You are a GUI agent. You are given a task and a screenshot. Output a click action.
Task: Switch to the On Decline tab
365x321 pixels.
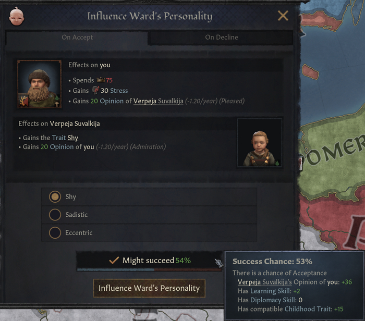point(221,37)
